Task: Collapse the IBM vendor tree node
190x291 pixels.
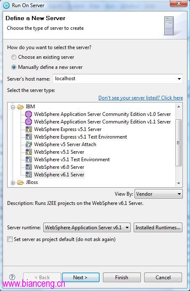Action: pos(13,107)
